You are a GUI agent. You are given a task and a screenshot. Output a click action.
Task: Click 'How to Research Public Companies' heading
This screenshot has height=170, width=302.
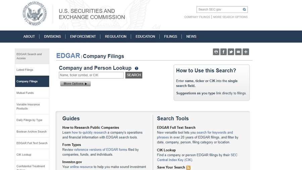(91, 127)
